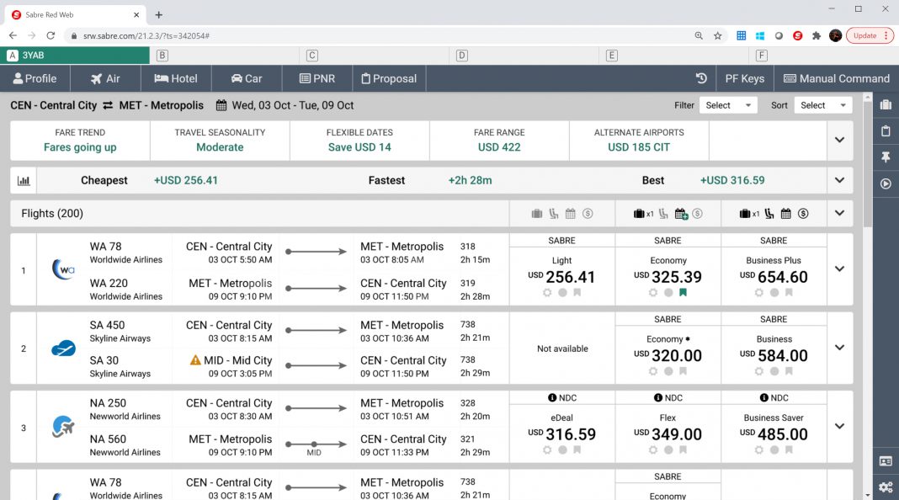Click the Manual Command button
This screenshot has height=500, width=899.
[x=836, y=78]
